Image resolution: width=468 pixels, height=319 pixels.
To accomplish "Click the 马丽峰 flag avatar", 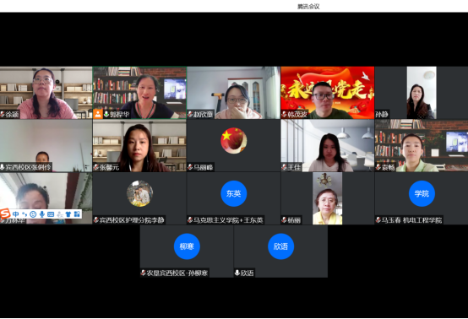I will coord(233,140).
